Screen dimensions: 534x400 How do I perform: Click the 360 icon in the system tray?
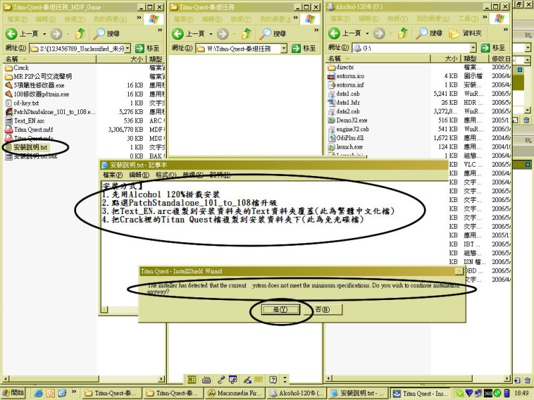click(488, 393)
